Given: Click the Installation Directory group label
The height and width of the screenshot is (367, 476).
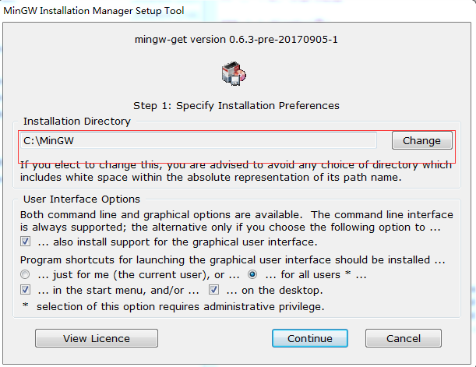Looking at the screenshot, I should point(77,121).
